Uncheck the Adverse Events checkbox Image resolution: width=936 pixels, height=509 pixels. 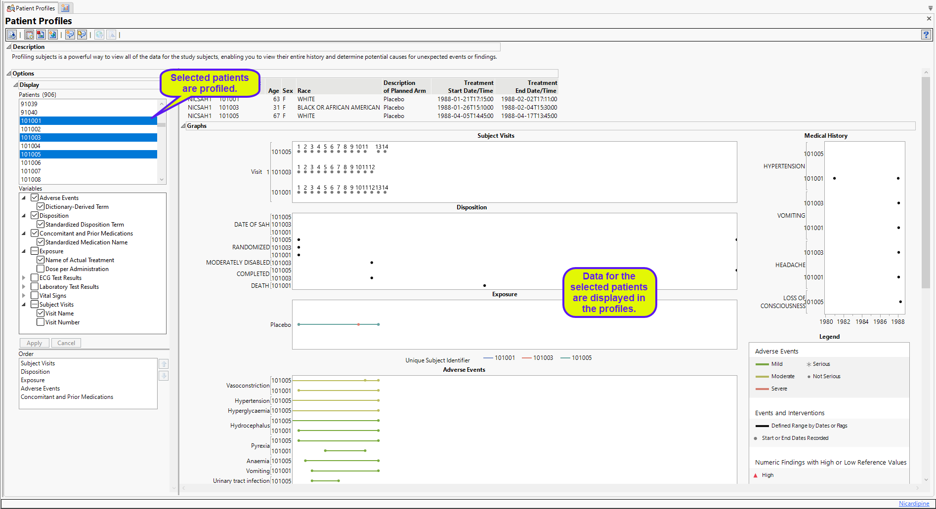[35, 197]
